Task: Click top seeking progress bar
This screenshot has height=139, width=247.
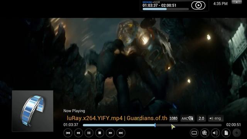Action: (166, 9)
